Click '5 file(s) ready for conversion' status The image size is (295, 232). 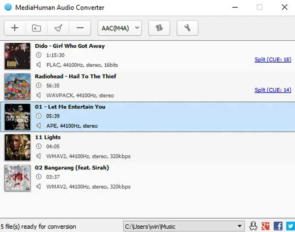coord(38,227)
